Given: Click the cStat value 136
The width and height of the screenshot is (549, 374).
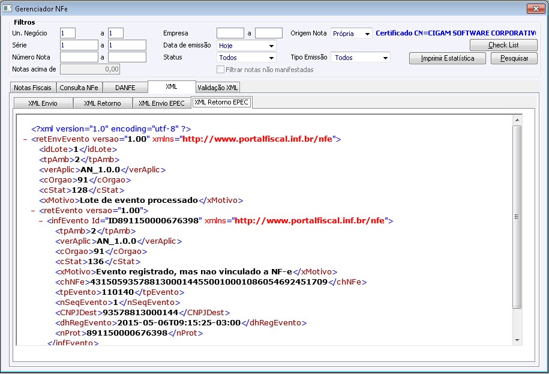Looking at the screenshot, I should point(96,262).
